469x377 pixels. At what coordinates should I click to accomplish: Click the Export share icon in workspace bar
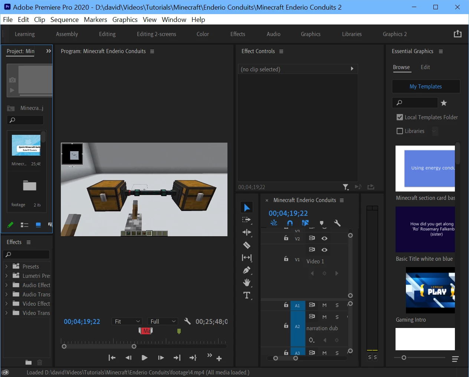[x=457, y=34]
